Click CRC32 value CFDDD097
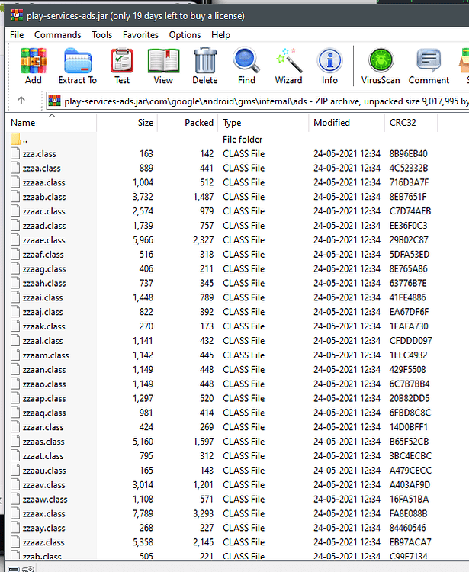Image resolution: width=469 pixels, height=572 pixels. coord(410,341)
